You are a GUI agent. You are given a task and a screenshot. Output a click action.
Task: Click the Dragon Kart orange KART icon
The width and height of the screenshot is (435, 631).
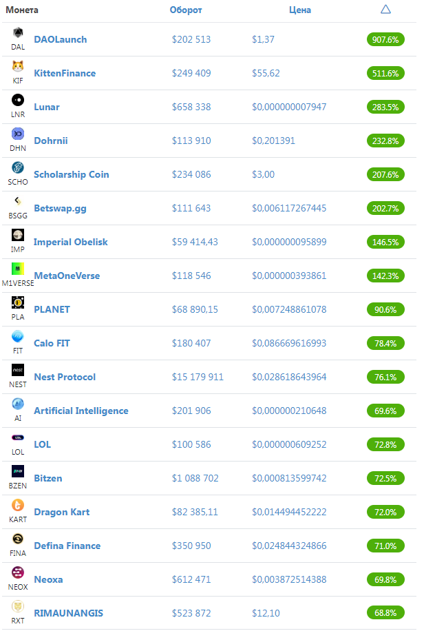tap(18, 505)
